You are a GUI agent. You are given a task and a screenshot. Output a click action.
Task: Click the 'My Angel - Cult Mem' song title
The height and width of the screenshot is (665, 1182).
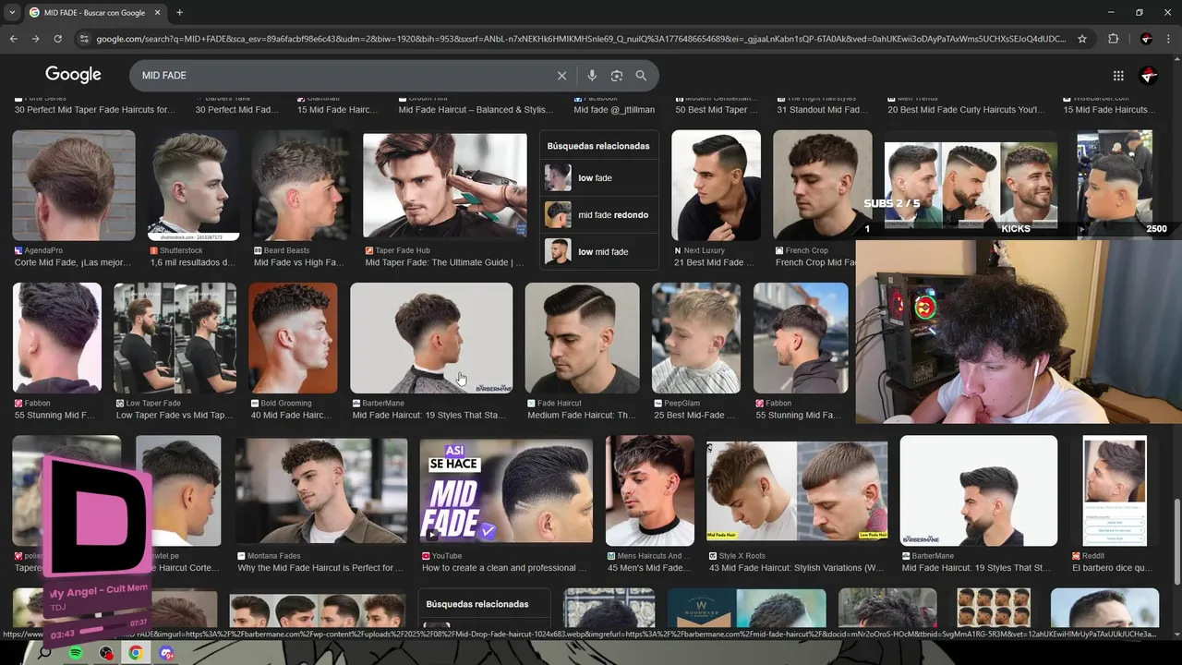click(x=98, y=590)
